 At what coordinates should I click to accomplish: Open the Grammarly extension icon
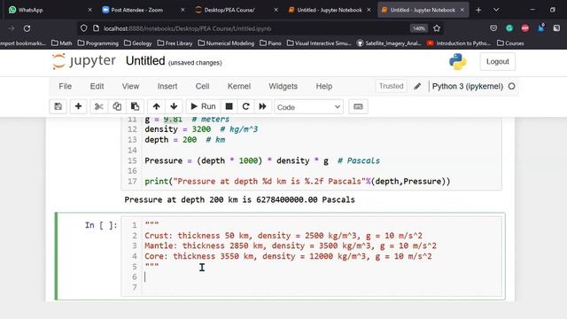pyautogui.click(x=509, y=28)
